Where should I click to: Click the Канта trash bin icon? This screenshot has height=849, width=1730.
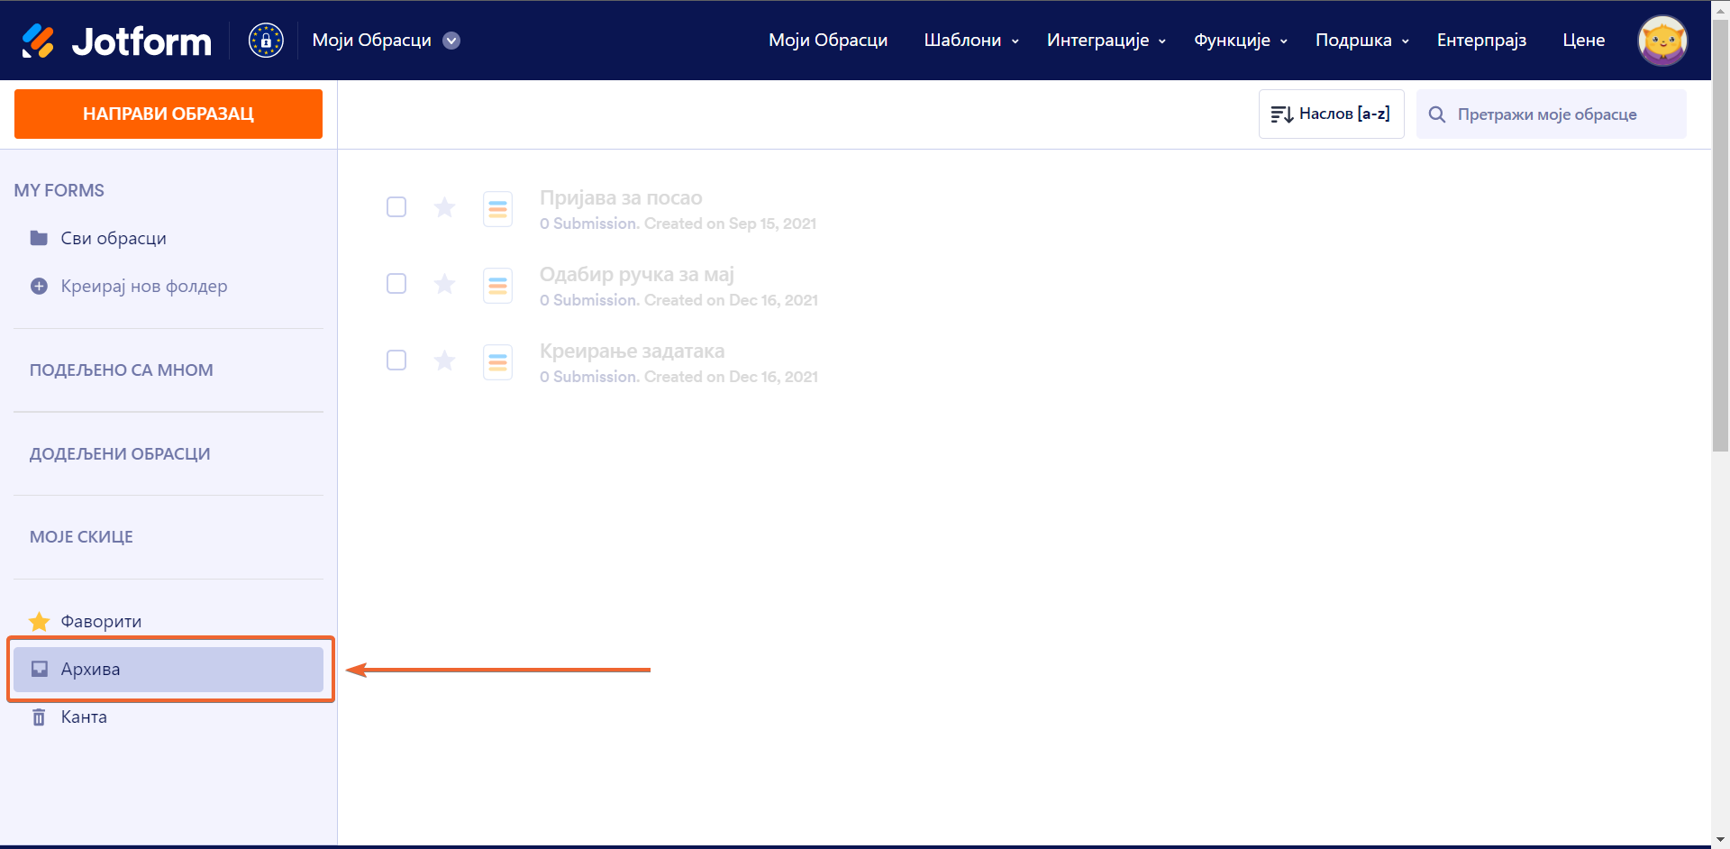39,717
